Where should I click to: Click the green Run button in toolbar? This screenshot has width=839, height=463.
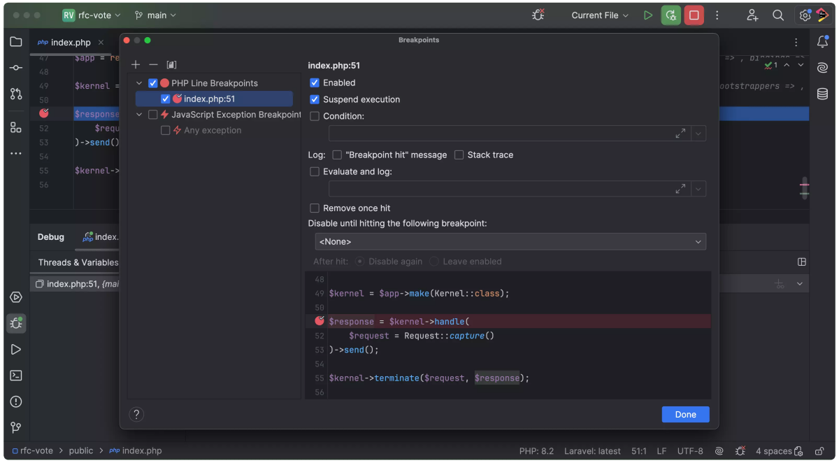point(648,15)
